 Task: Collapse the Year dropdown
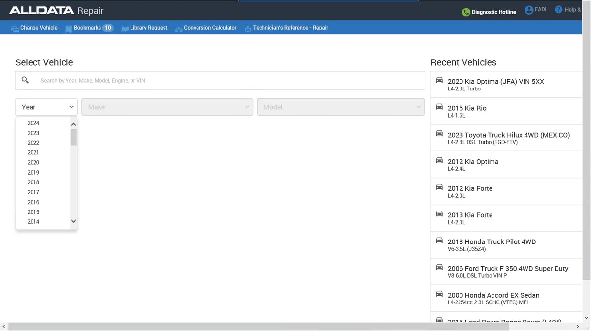(x=46, y=107)
